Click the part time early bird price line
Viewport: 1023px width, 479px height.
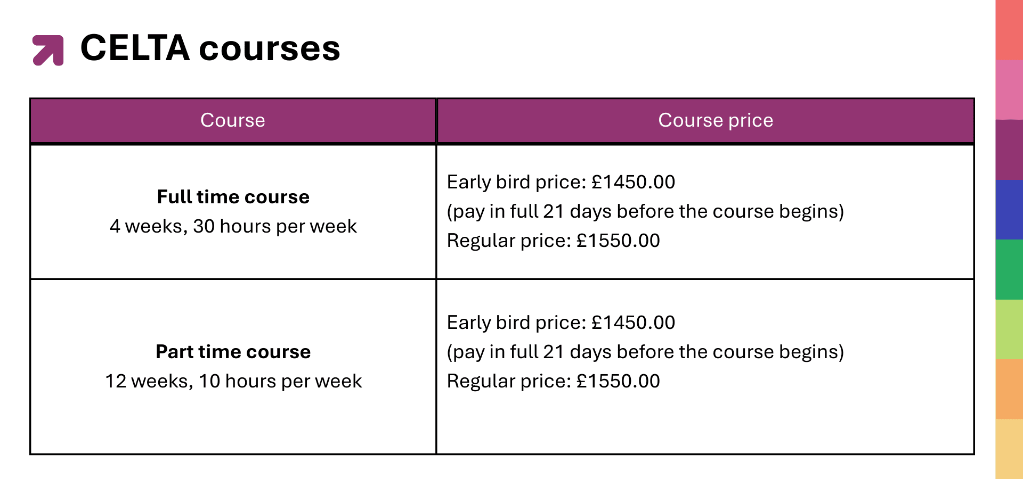click(x=561, y=323)
